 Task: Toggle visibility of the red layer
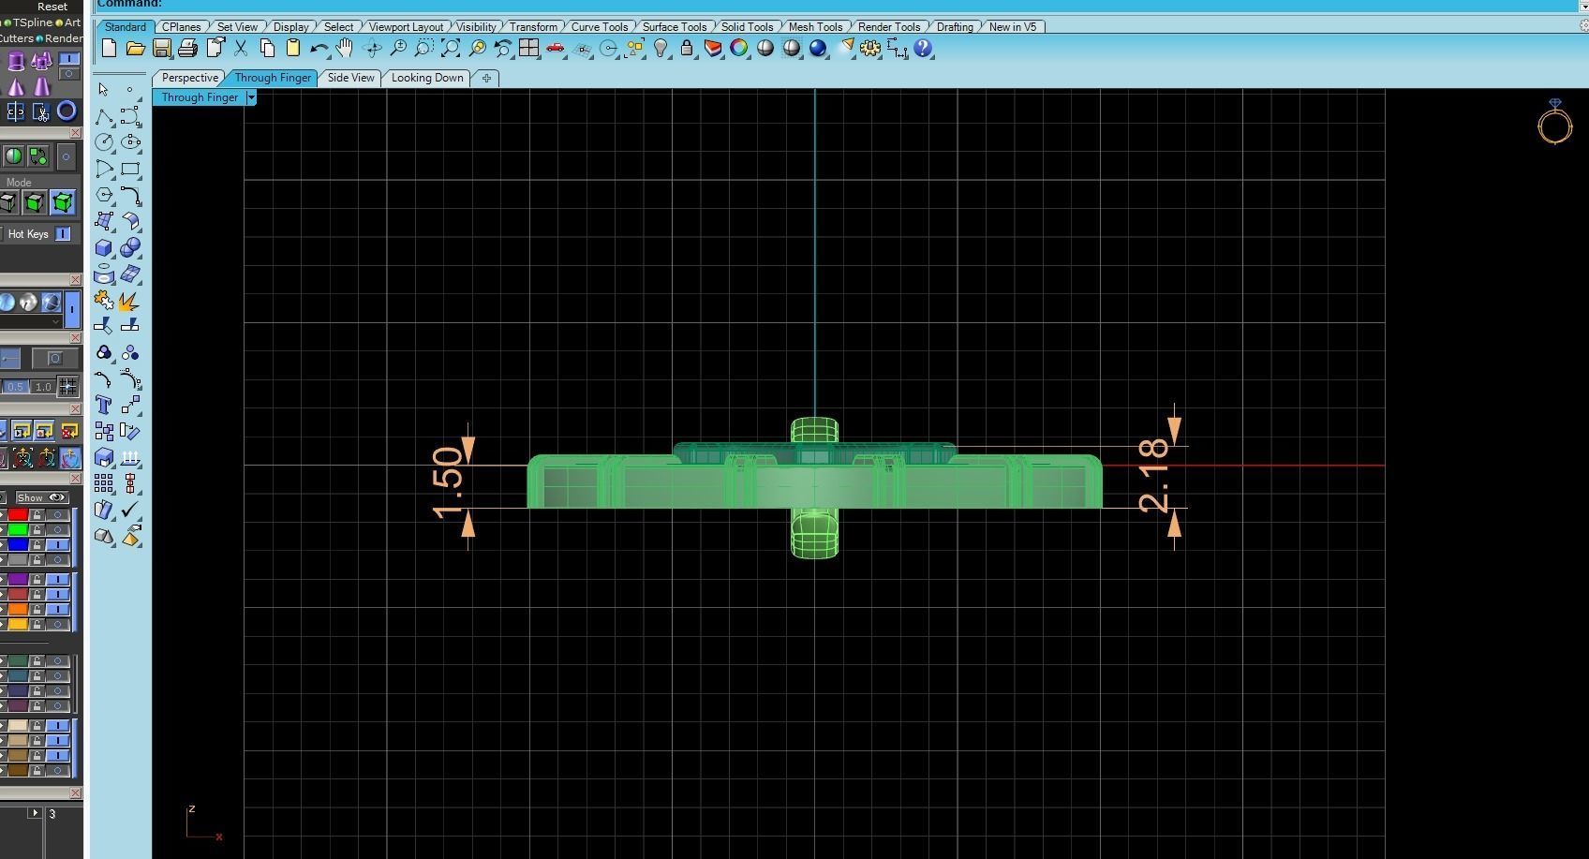58,515
